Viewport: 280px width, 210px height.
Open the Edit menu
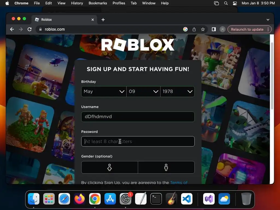pos(48,3)
